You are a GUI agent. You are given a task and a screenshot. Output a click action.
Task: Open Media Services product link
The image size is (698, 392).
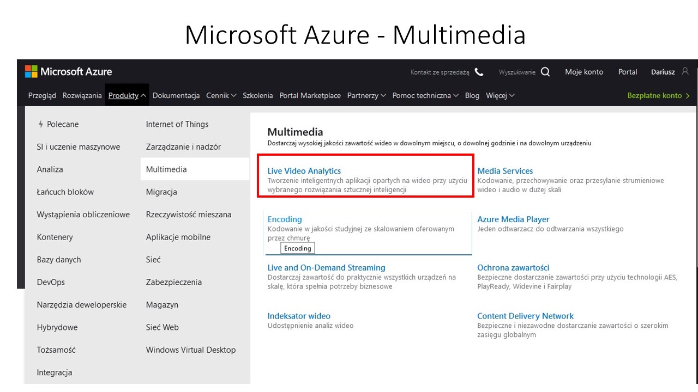505,171
